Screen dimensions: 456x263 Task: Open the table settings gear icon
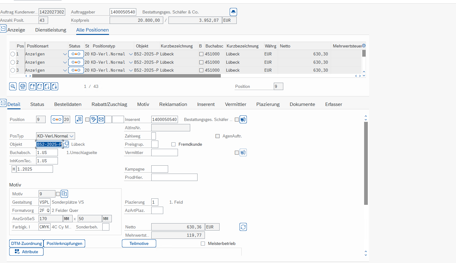coord(364,46)
